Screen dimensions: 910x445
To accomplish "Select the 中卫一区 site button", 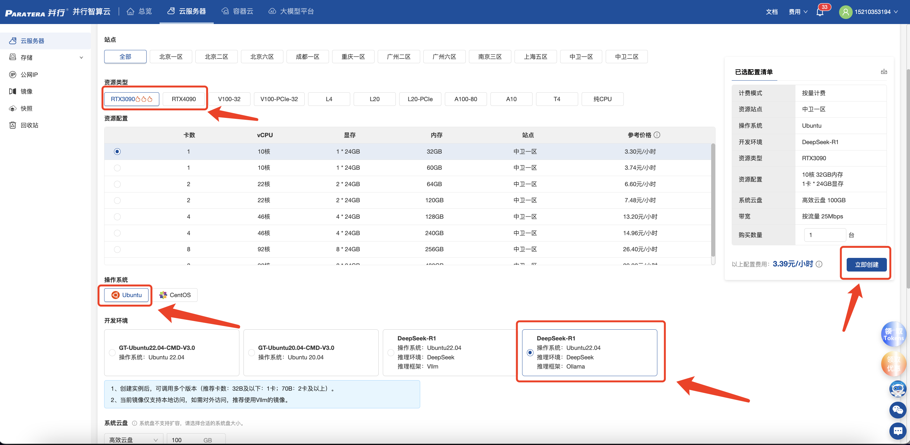I will click(x=581, y=57).
